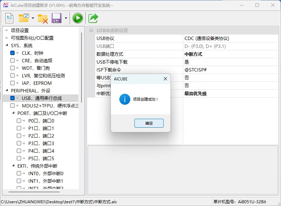This screenshot has width=281, height=206.
Task: Click the 确定 button
Action: coord(149,123)
